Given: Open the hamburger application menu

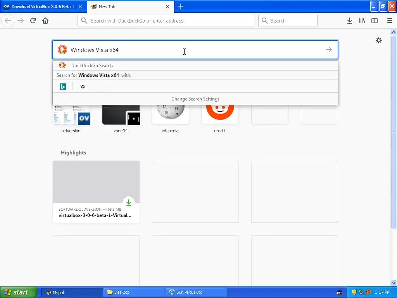Looking at the screenshot, I should (390, 21).
